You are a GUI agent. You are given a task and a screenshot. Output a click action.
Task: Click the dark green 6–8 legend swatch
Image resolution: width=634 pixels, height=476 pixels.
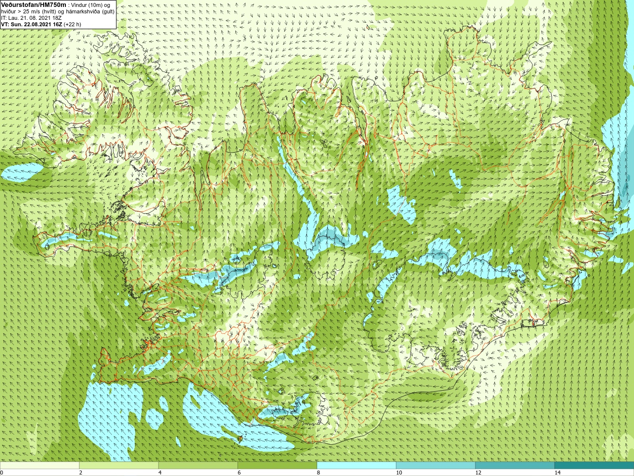pyautogui.click(x=277, y=466)
